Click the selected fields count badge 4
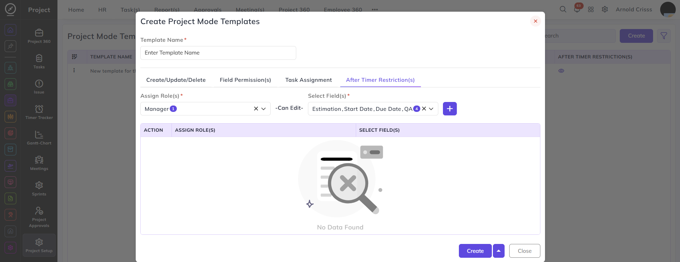680x262 pixels. pyautogui.click(x=417, y=109)
